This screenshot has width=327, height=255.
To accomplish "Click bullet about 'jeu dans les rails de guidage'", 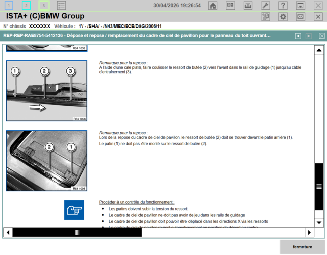I will pyautogui.click(x=177, y=215).
